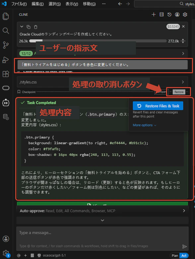Select the Cline robot icon in activity bar
Screen dimensions: 195x259
coord(6,103)
